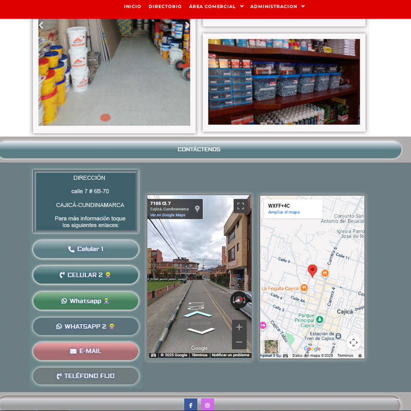411x411 pixels.
Task: Click the E-MAIL contact button
Action: coord(86,351)
